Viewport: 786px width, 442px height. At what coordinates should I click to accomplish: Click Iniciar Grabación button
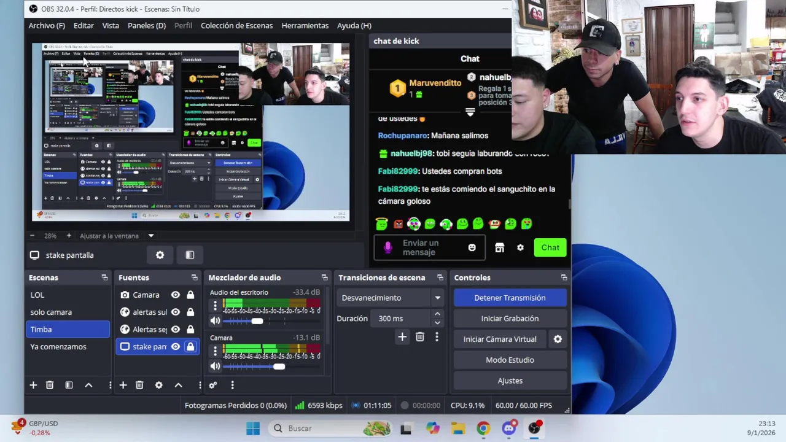510,319
